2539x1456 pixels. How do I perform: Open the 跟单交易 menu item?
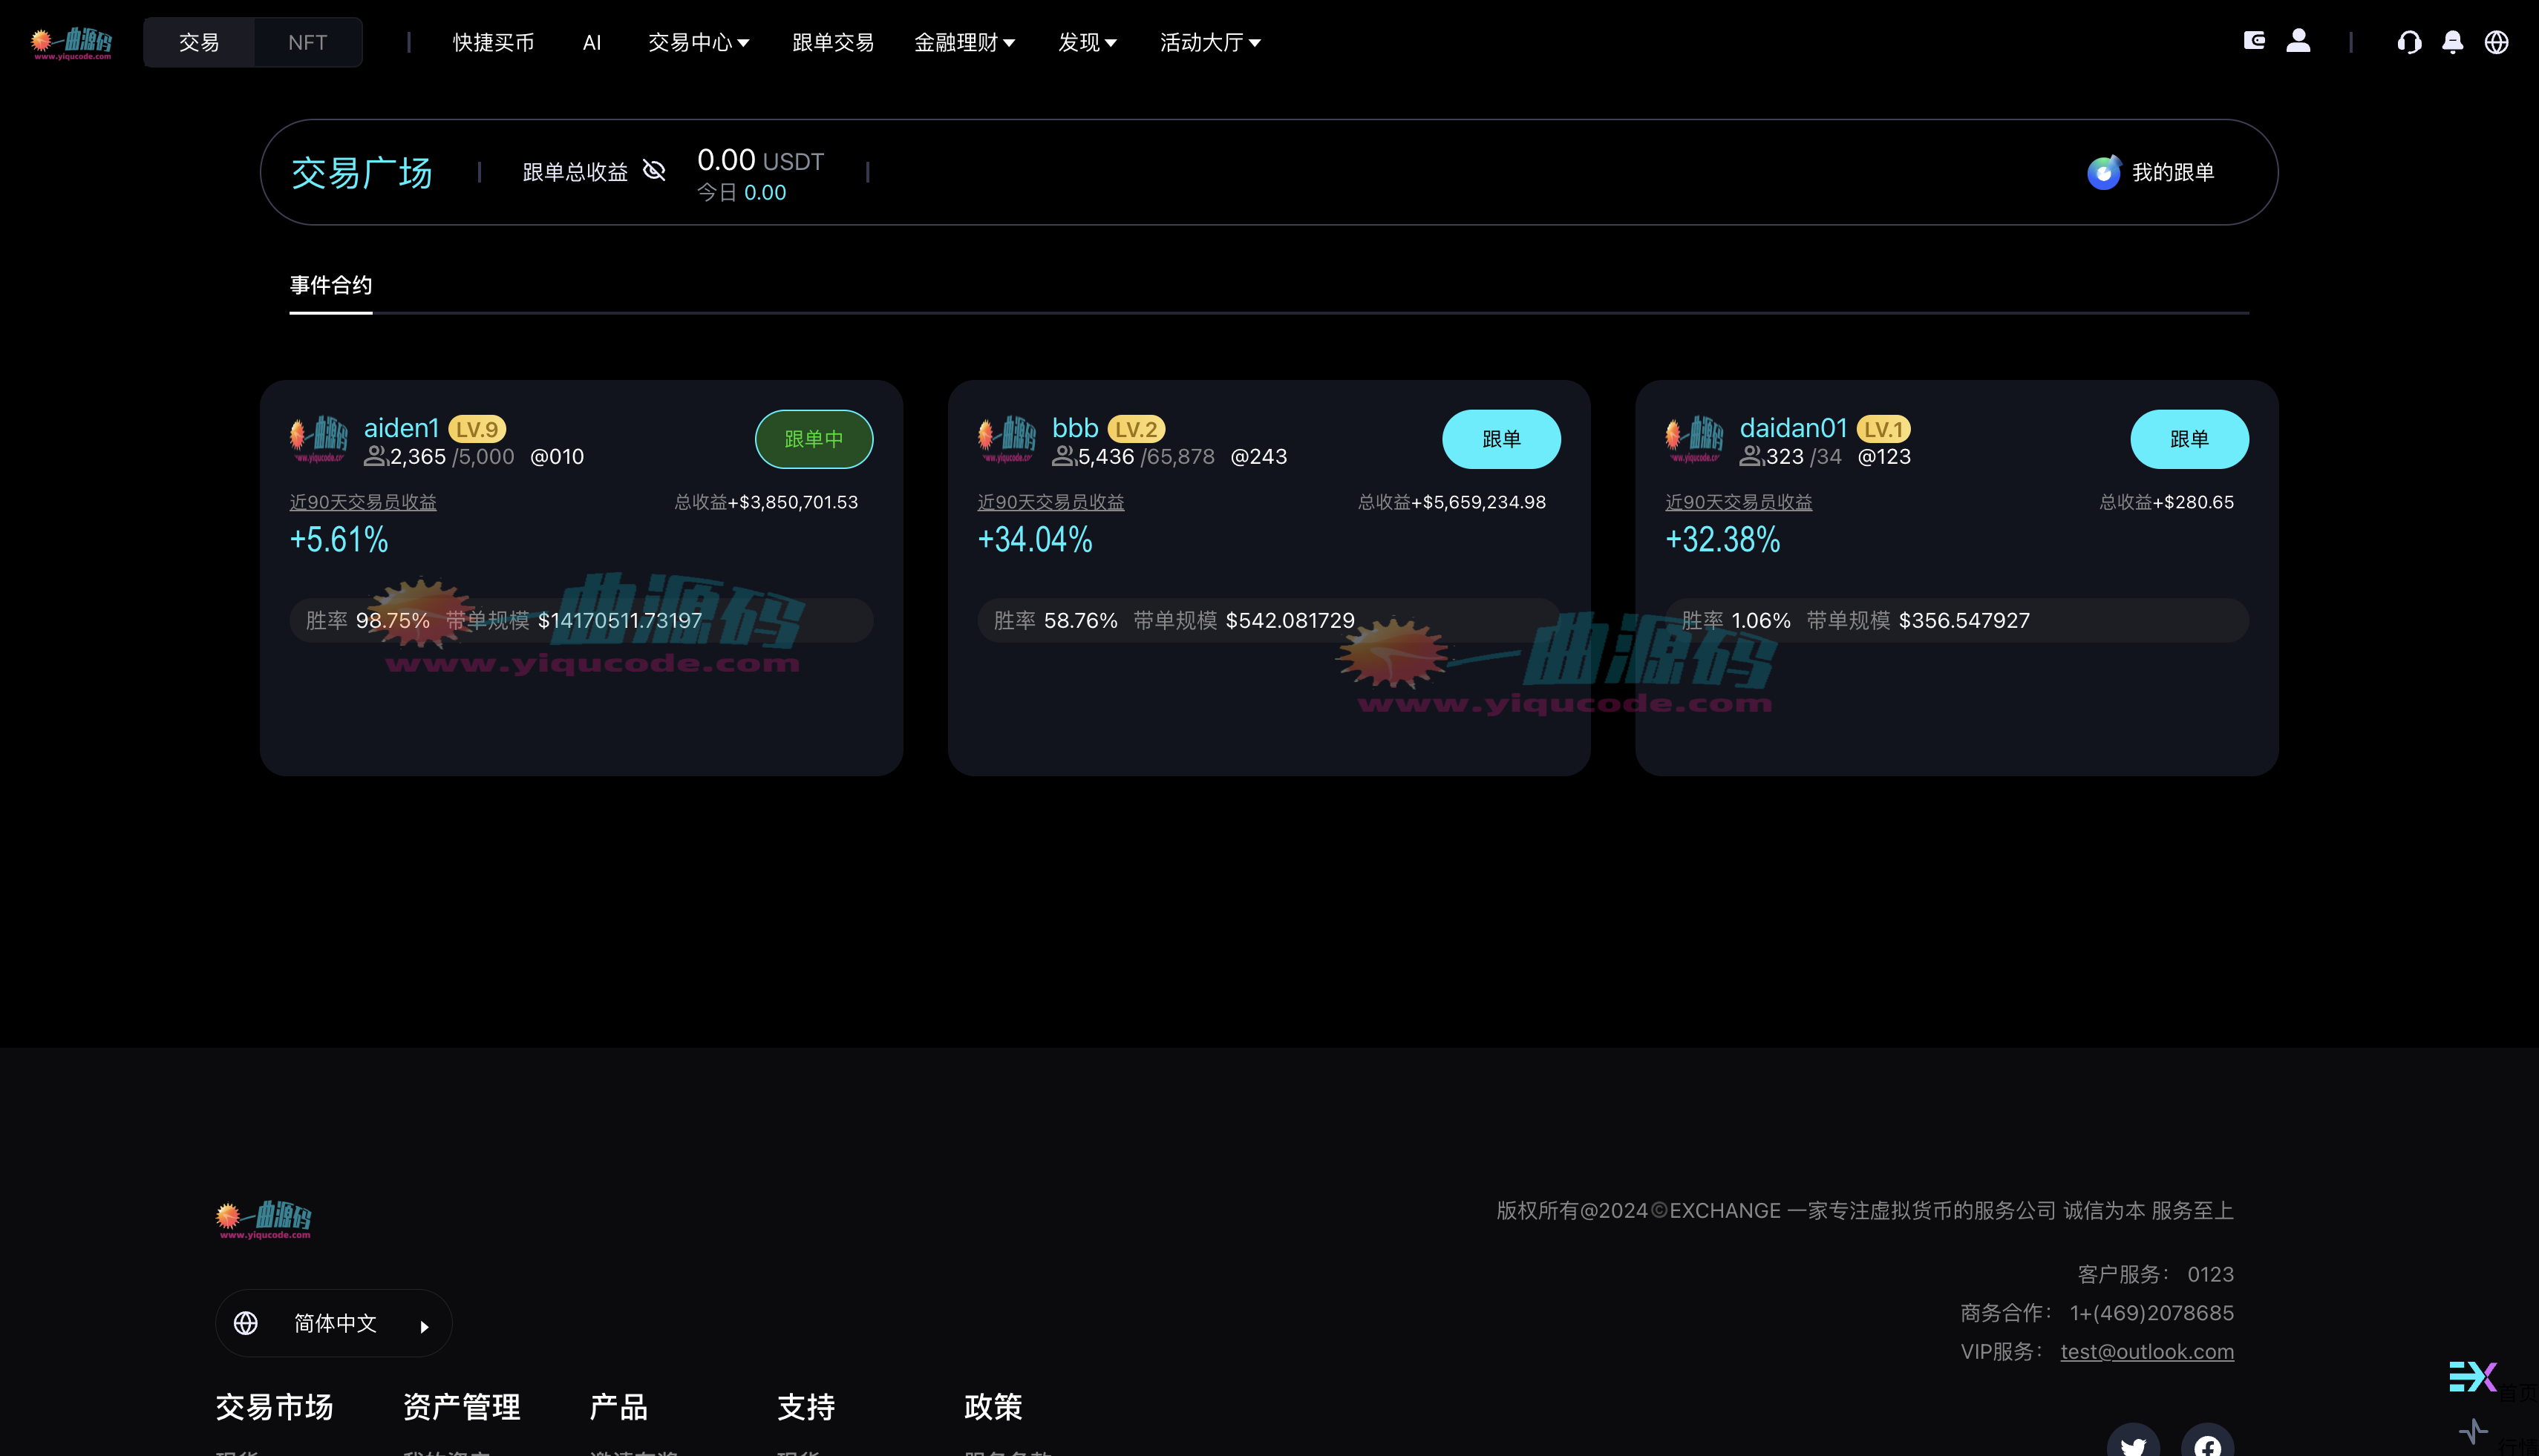tap(832, 42)
